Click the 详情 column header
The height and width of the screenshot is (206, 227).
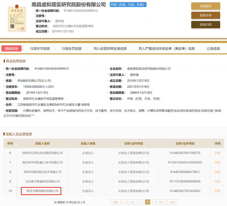click(218, 144)
